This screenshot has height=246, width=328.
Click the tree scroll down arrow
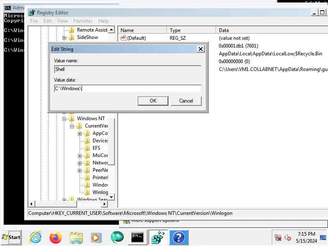pos(112,197)
